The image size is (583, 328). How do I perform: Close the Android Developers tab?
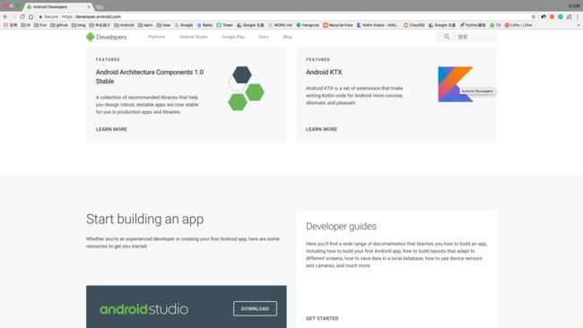pyautogui.click(x=89, y=6)
